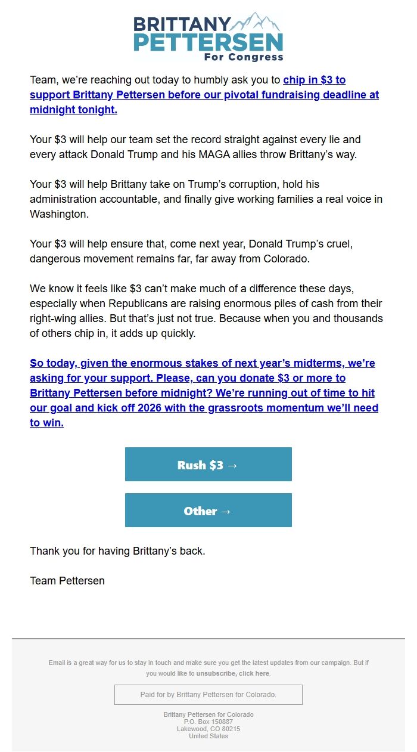Select the 'Brittany Pettersen for Colorado' footer name
Image resolution: width=417 pixels, height=752 pixels.
click(x=208, y=714)
